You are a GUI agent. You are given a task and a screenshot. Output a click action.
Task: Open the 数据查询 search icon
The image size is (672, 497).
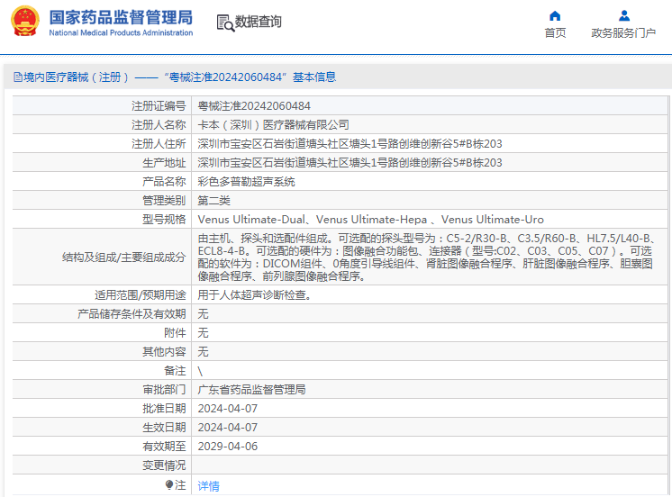coord(225,23)
